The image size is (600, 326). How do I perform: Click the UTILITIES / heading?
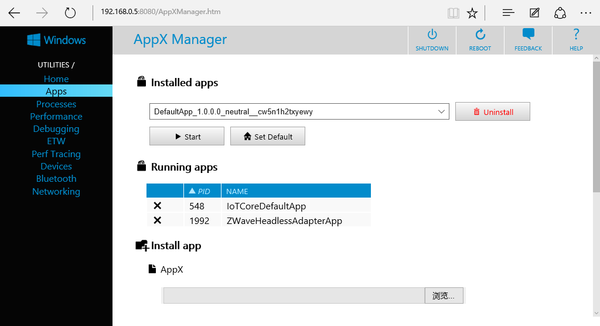56,64
